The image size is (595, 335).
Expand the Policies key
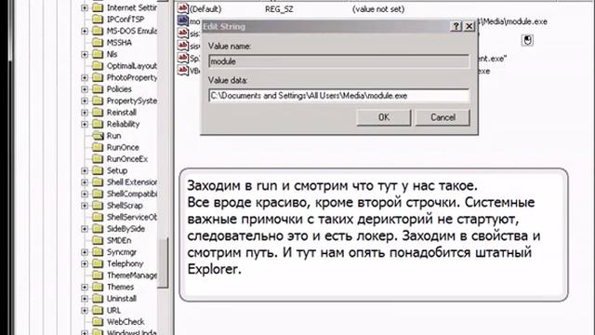click(x=85, y=89)
